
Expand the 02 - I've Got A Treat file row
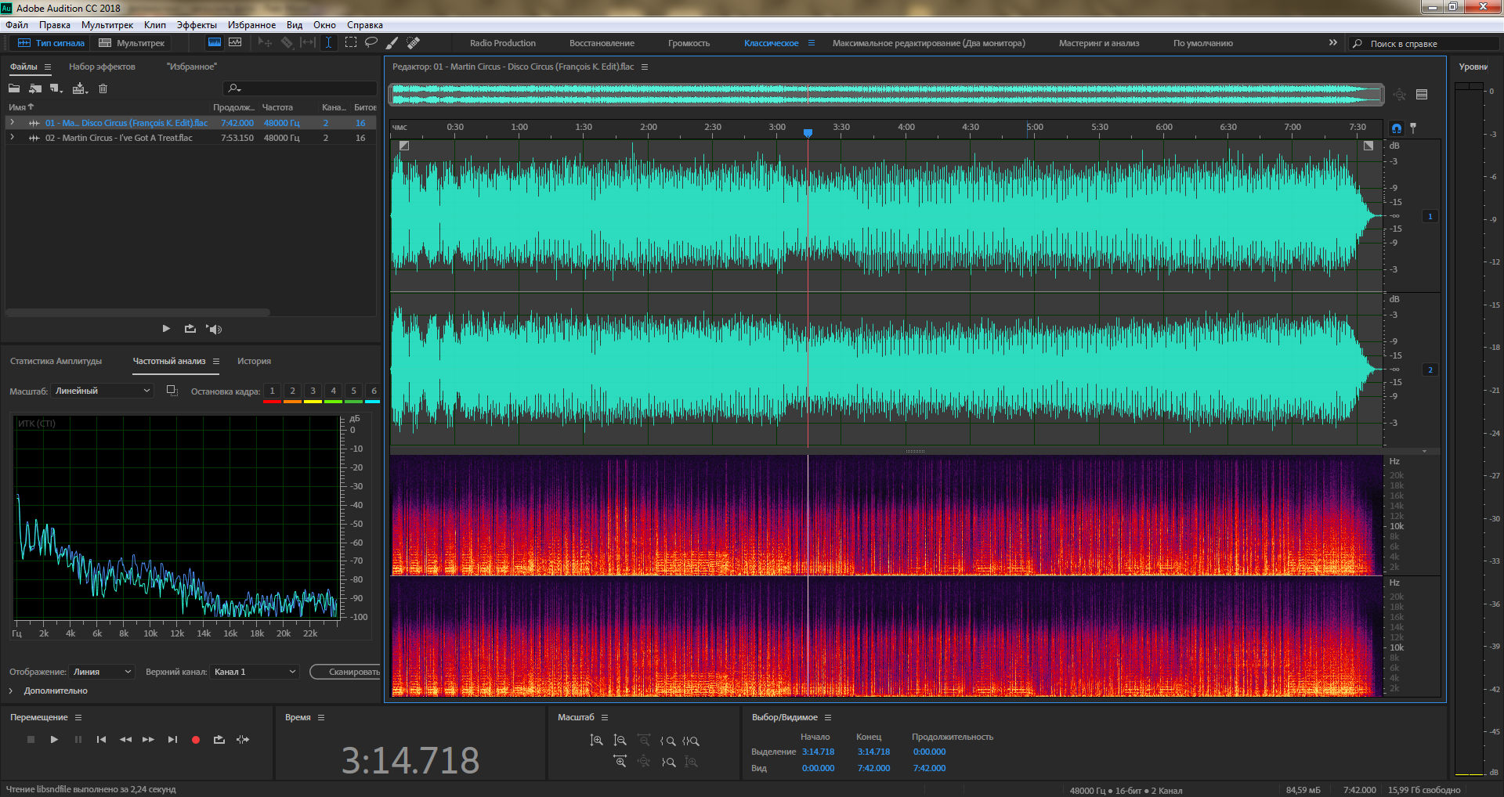coord(12,138)
